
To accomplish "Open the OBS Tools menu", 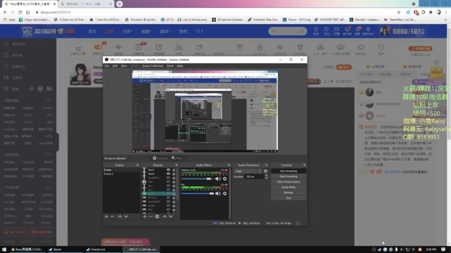I will (170, 66).
